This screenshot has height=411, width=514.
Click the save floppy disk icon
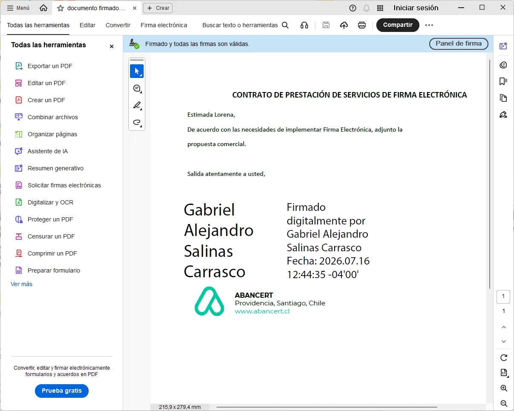point(326,25)
